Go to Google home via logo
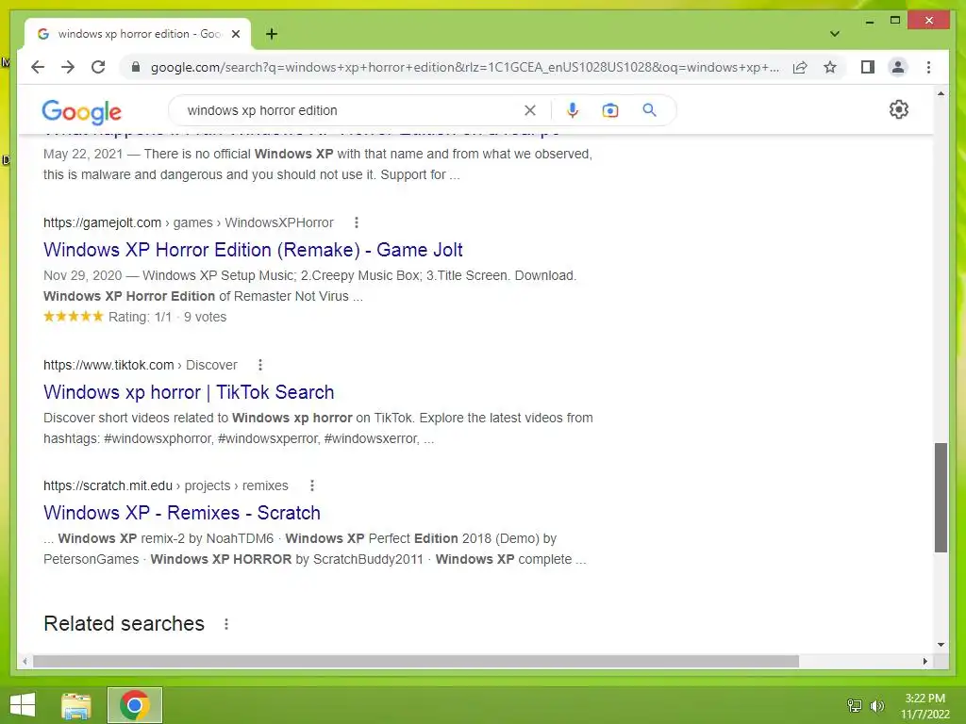This screenshot has width=966, height=724. tap(81, 112)
